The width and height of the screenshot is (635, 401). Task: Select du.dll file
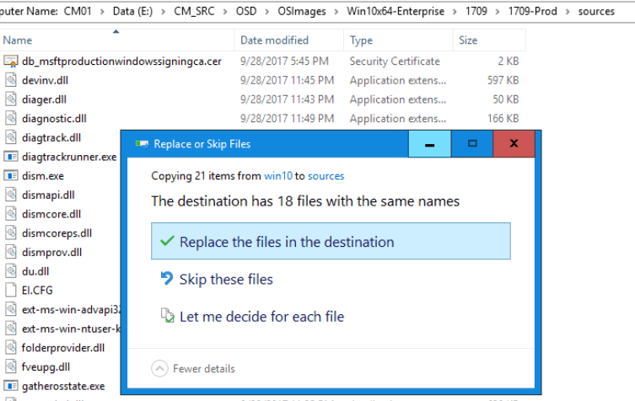35,271
